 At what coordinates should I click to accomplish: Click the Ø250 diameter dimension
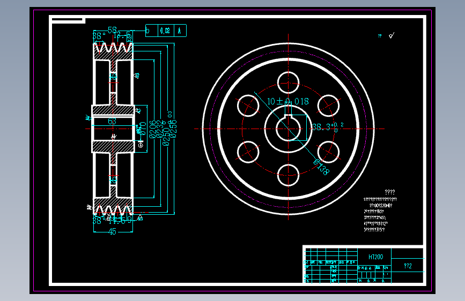click(166, 136)
